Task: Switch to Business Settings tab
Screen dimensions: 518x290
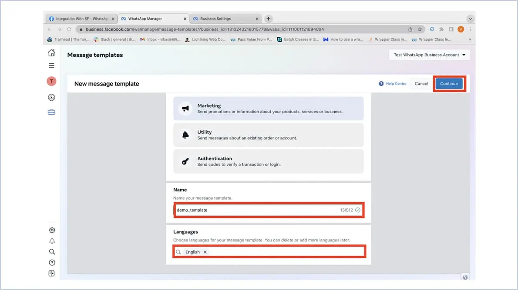Action: coord(225,19)
